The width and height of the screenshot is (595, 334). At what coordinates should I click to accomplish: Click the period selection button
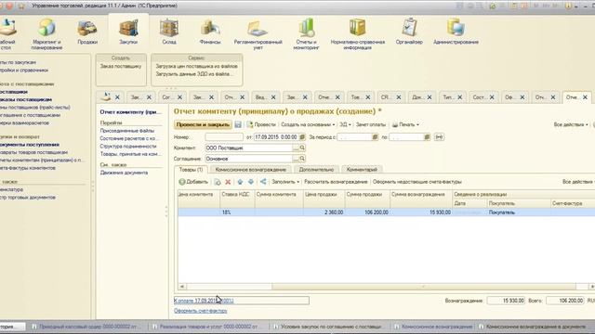point(439,137)
